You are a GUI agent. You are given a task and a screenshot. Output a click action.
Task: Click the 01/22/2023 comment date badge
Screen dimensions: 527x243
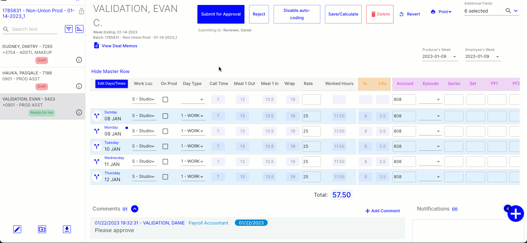[x=251, y=223]
